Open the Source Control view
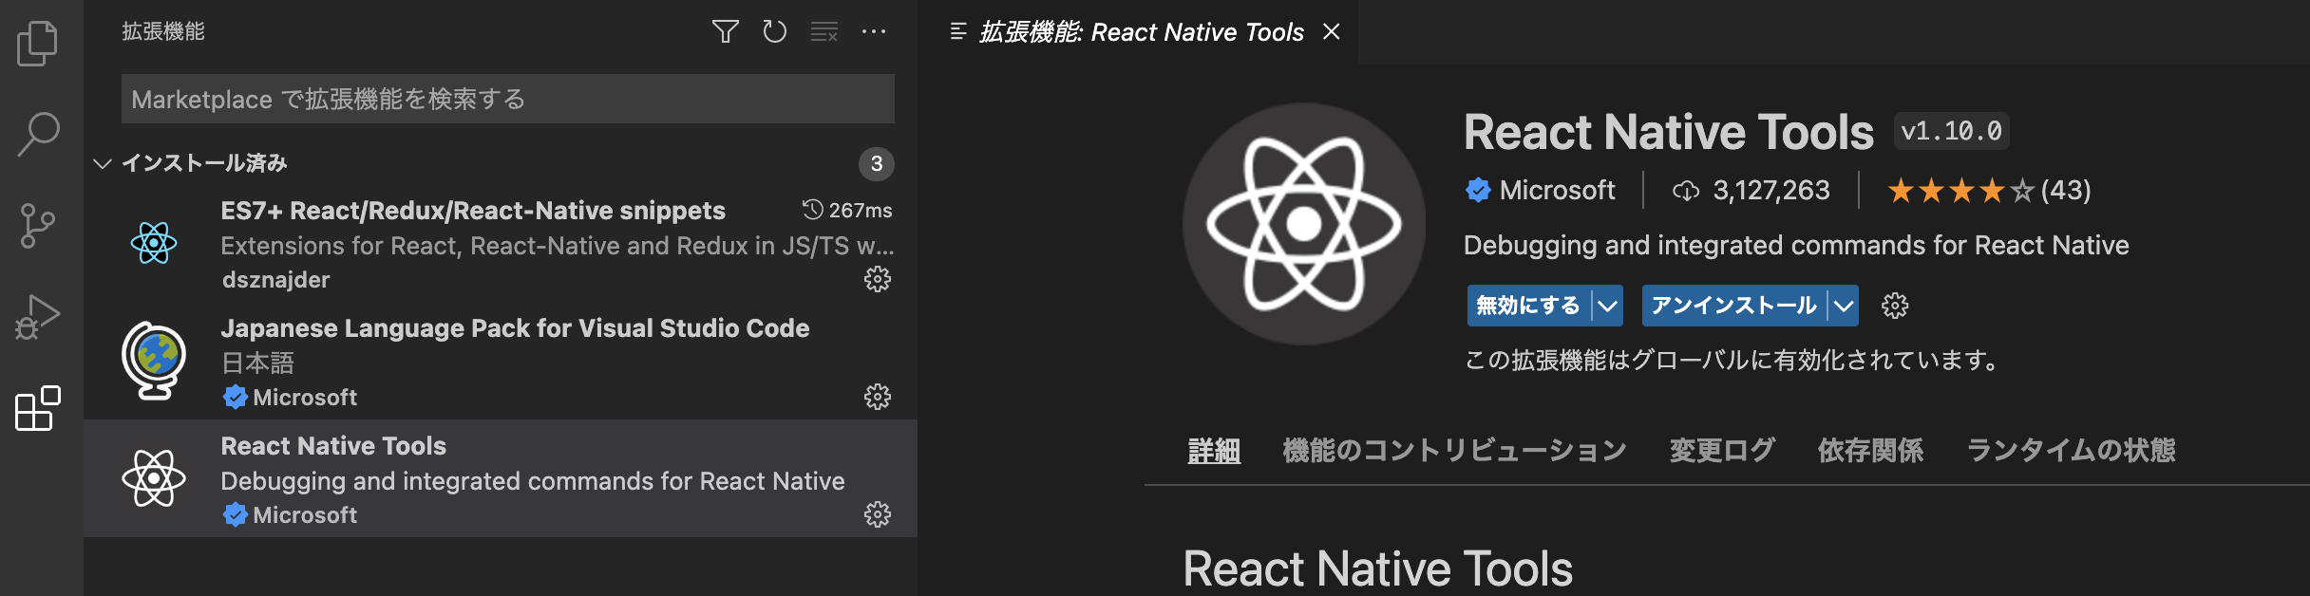Screen dimensions: 2310x596 click(x=38, y=226)
